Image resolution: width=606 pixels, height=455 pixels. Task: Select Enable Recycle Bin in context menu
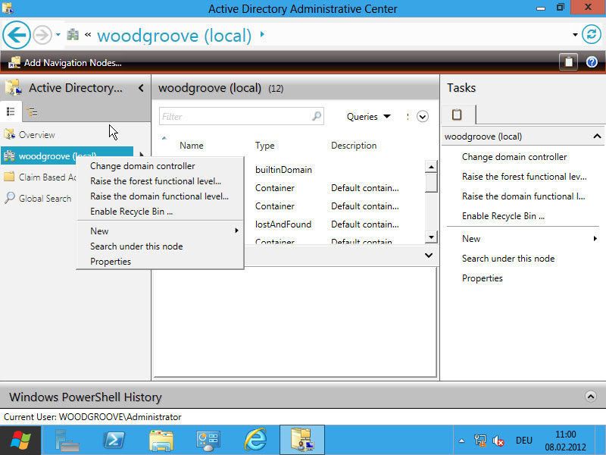click(131, 212)
